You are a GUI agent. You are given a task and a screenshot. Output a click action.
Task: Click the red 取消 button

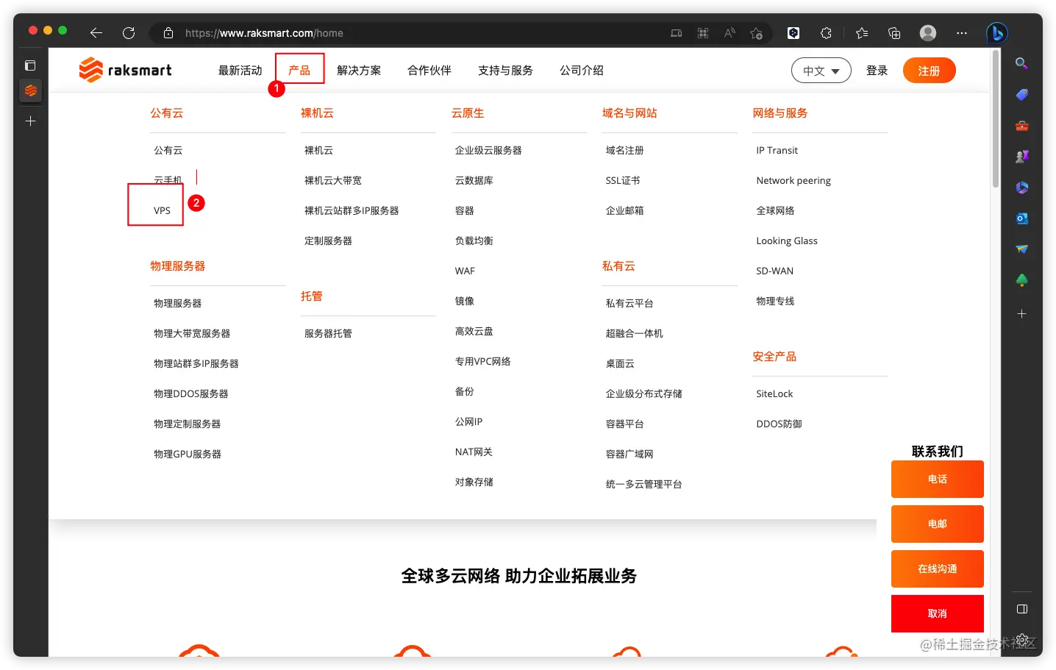[937, 613]
